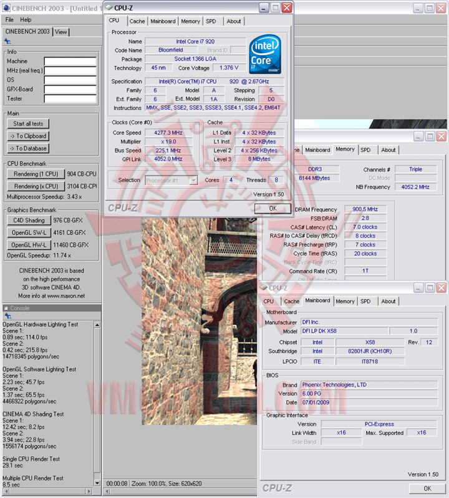
Task: Click console scrollbar down arrow
Action: coord(97,483)
